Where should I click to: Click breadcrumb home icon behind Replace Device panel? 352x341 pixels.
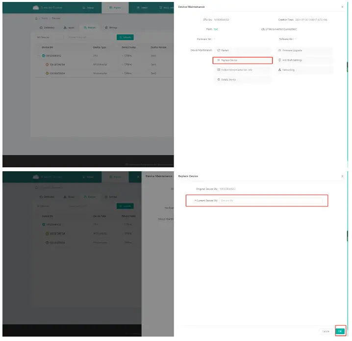click(x=36, y=187)
